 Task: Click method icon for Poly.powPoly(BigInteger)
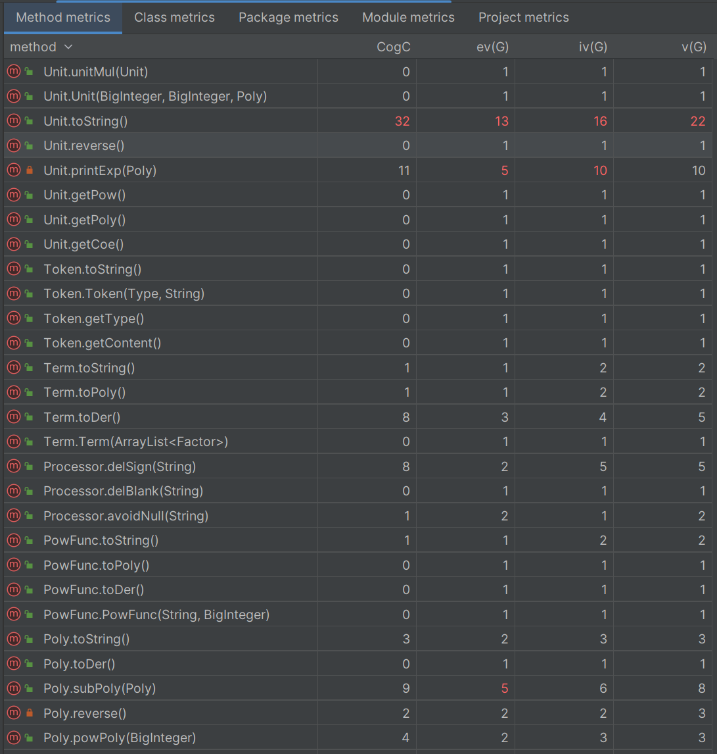coord(14,737)
